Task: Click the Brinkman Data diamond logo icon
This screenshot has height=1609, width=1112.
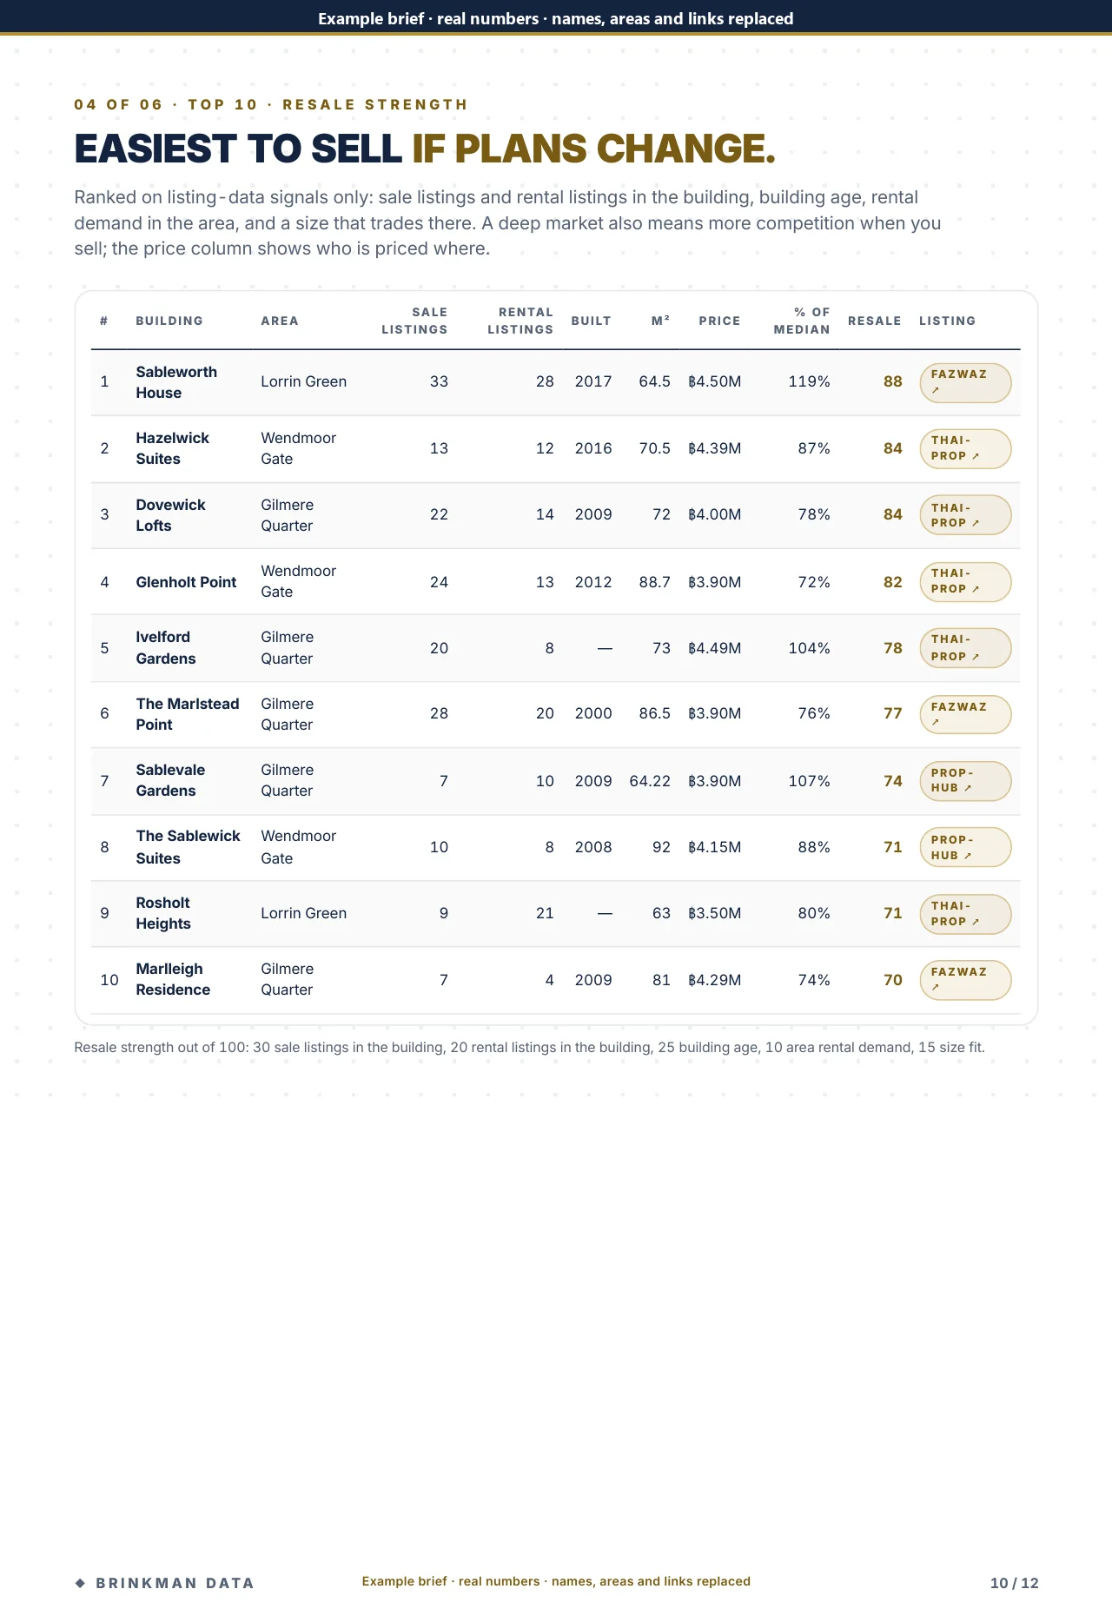Action: click(x=80, y=1583)
